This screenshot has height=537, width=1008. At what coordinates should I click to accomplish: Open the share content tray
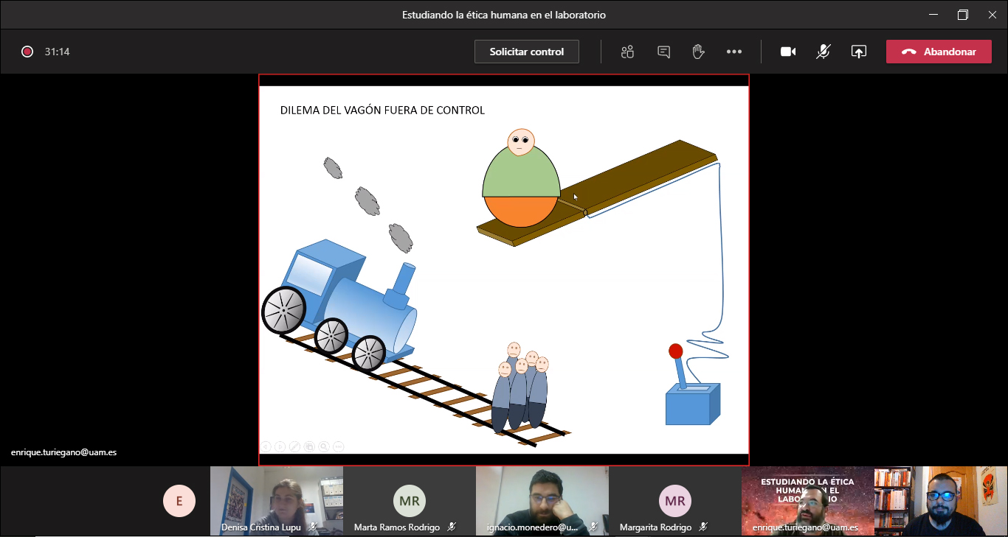tap(858, 52)
